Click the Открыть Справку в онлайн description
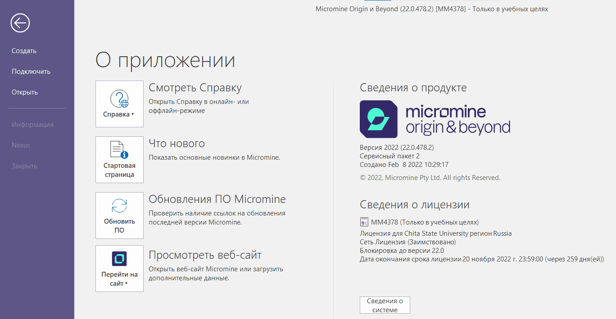This screenshot has height=319, width=616. click(199, 106)
